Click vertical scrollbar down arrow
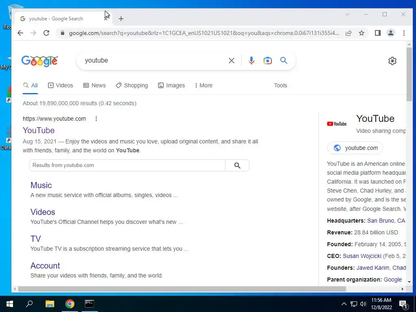The height and width of the screenshot is (312, 416). coord(409,282)
